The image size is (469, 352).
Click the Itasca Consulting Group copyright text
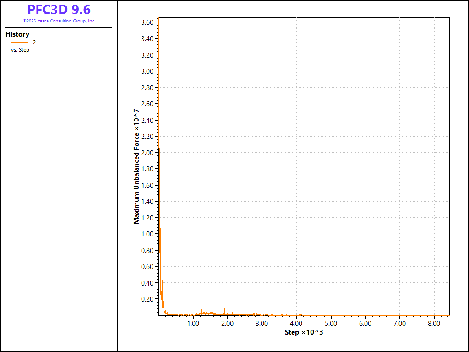tap(59, 21)
